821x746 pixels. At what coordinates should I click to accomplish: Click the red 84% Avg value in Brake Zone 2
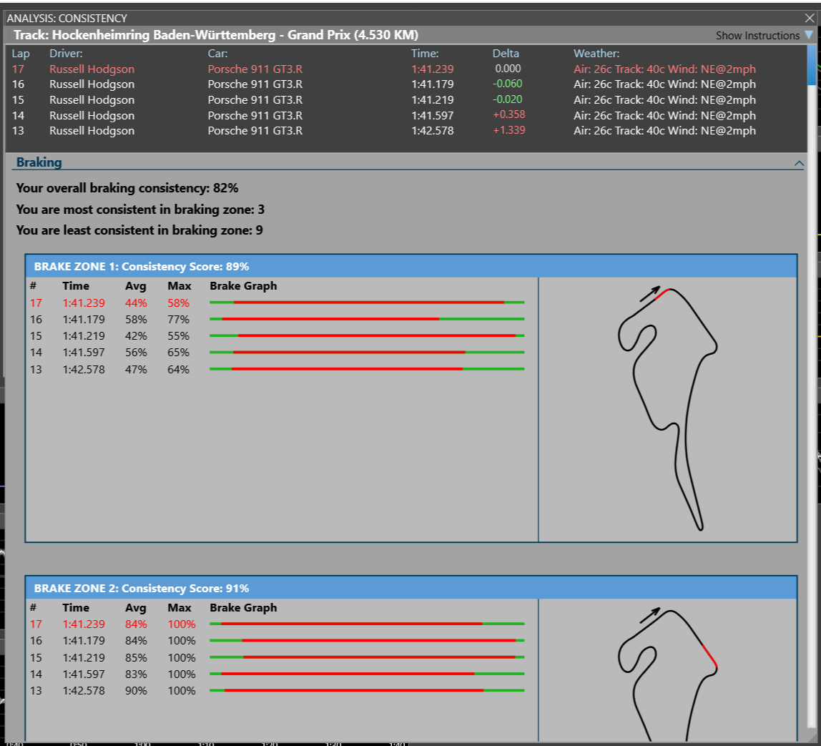click(136, 624)
